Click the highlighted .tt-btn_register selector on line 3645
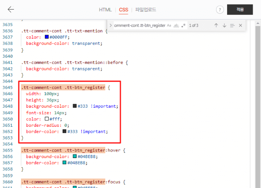Viewport: 261px width, 188px height. click(85, 88)
